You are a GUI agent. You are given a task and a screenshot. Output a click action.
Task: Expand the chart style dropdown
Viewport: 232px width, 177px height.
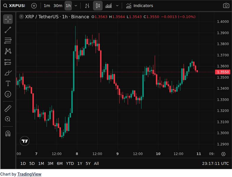(117, 6)
